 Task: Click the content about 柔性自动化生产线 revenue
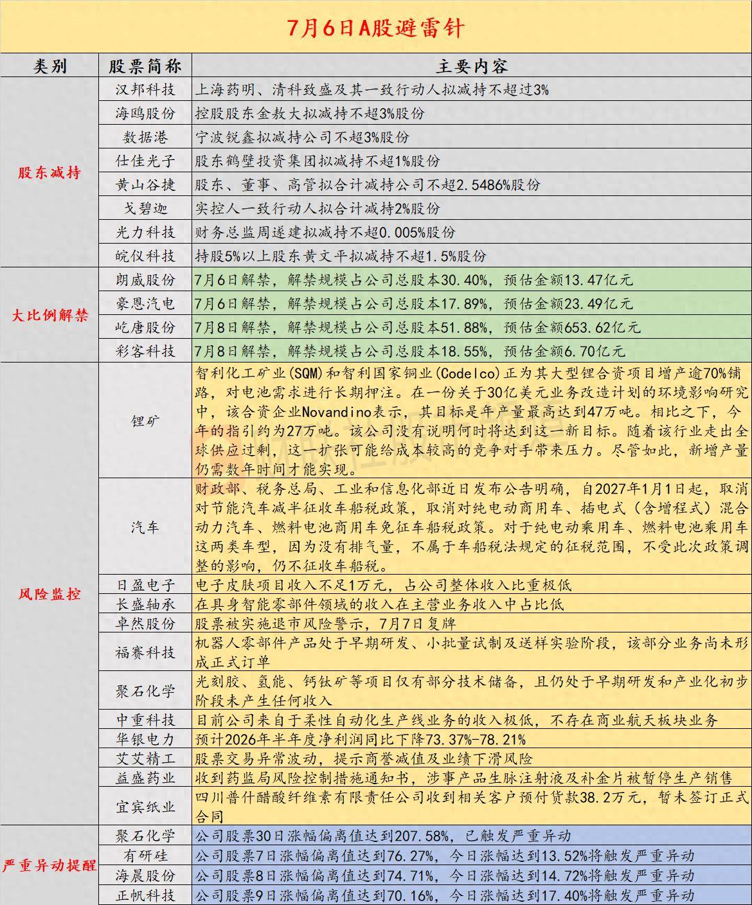(x=456, y=720)
